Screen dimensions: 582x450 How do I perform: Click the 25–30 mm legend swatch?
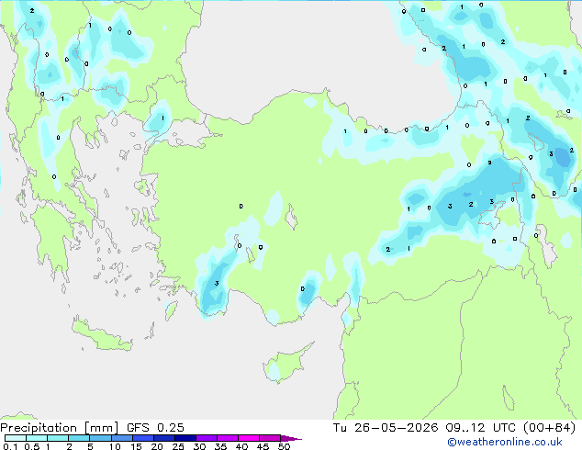pos(185,438)
